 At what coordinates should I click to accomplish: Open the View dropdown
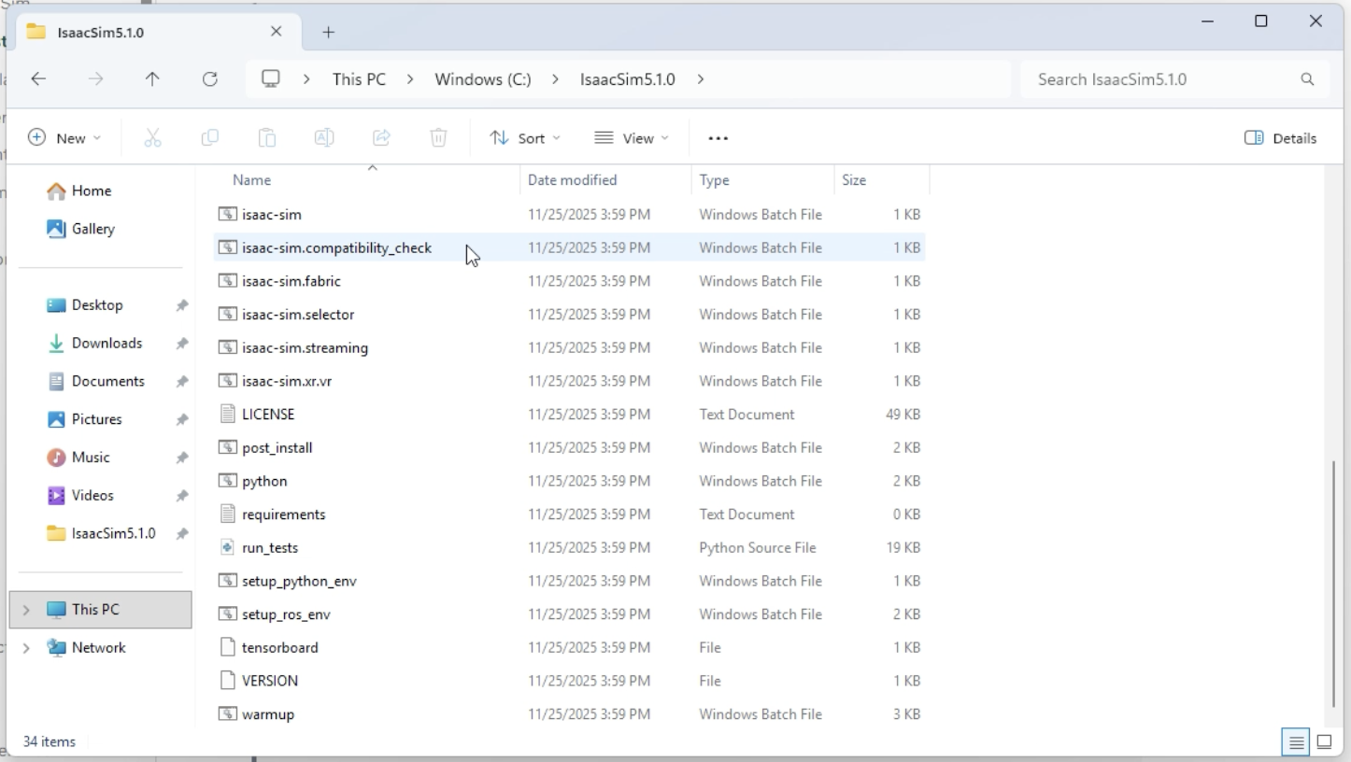[x=632, y=137]
